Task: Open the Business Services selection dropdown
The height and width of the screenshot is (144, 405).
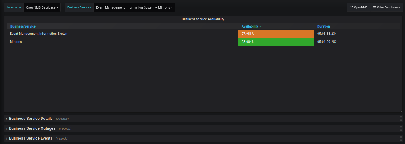Action: coord(134,7)
